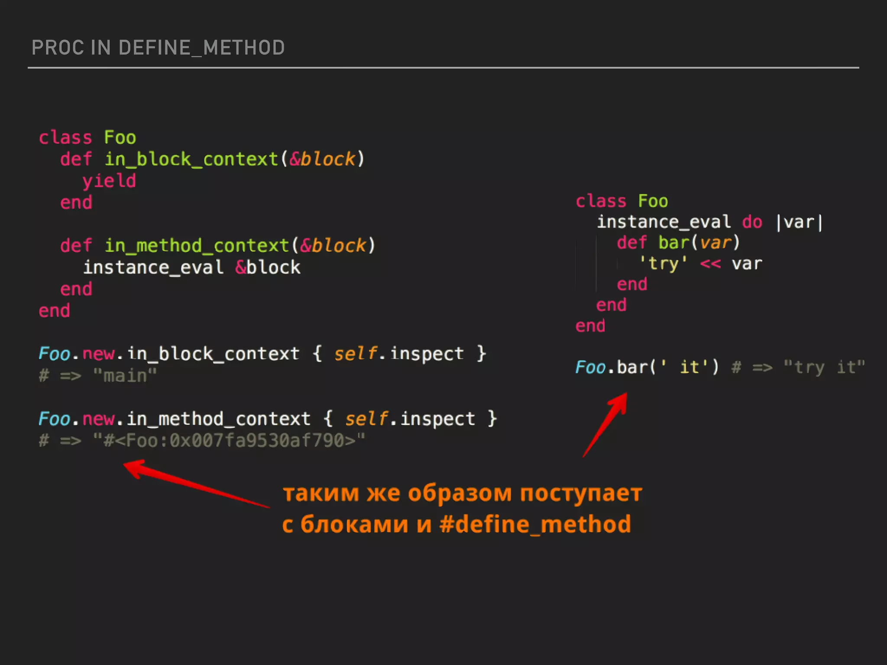The image size is (887, 665).
Task: Click 'Foo.new.in_method_context { self.inspect }' line
Action: tap(268, 419)
